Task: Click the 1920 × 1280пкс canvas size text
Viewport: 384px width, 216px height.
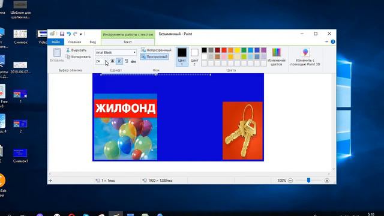Action: tap(160, 181)
